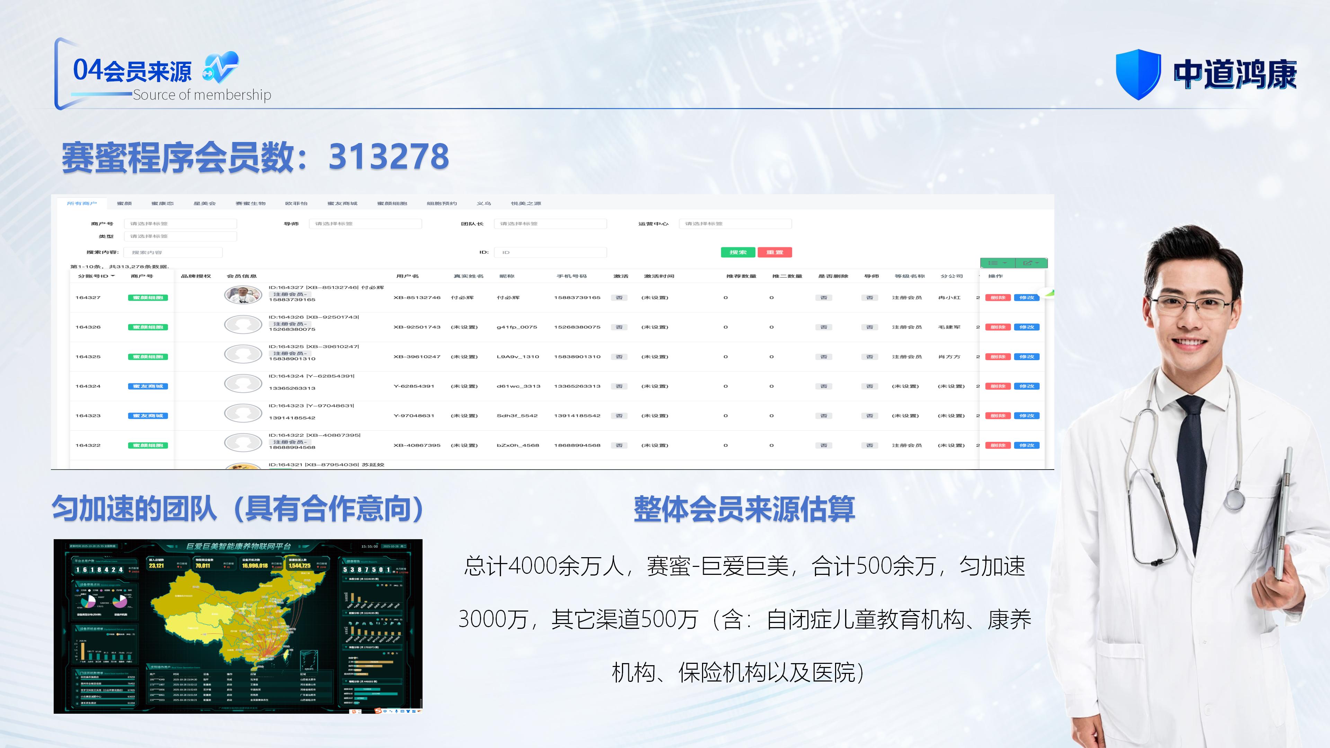Click the blank avatar for ID 164324
This screenshot has height=748, width=1330.
pyautogui.click(x=243, y=384)
